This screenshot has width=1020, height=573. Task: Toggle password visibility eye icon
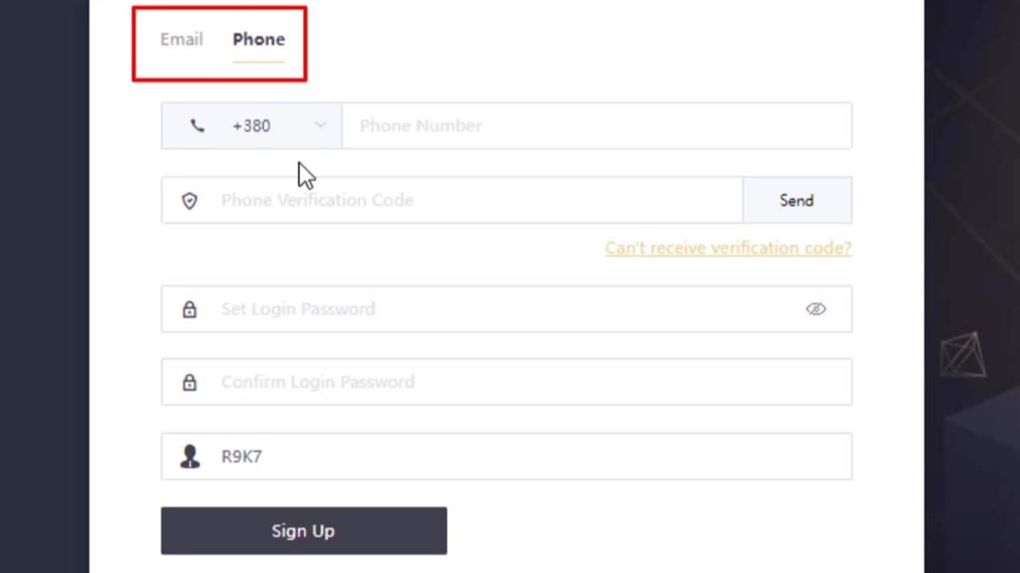[x=815, y=310]
